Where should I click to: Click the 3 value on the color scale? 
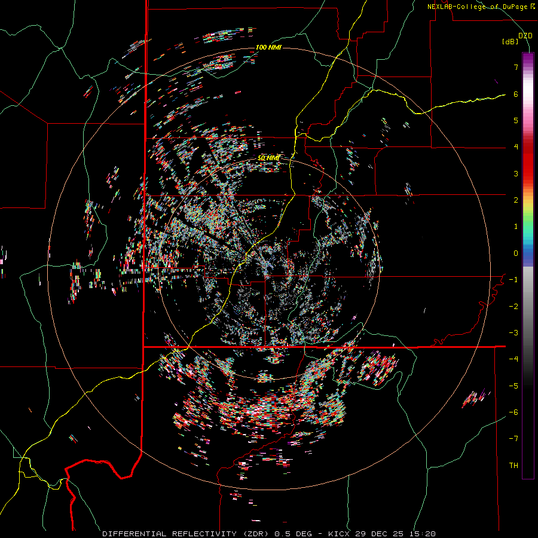click(x=516, y=173)
